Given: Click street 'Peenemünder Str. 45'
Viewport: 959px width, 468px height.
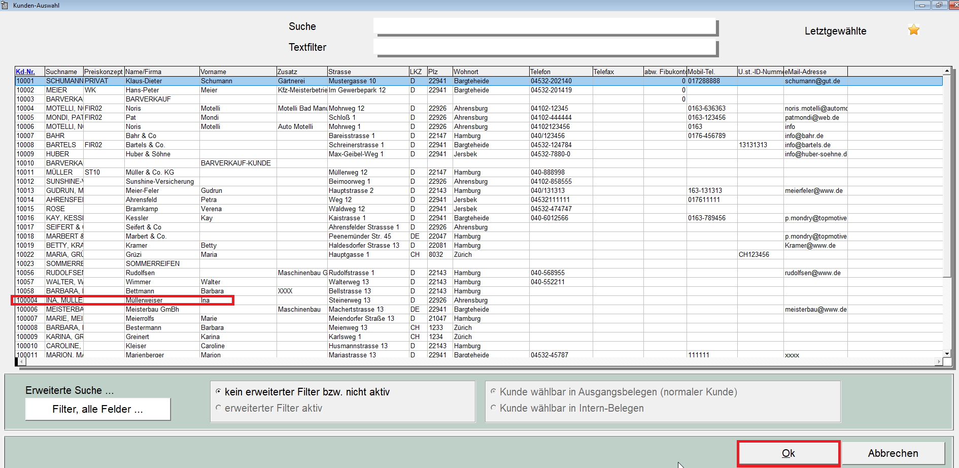Looking at the screenshot, I should tap(360, 236).
